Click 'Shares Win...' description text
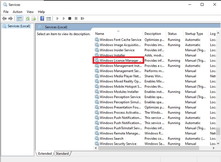 coord(154,76)
